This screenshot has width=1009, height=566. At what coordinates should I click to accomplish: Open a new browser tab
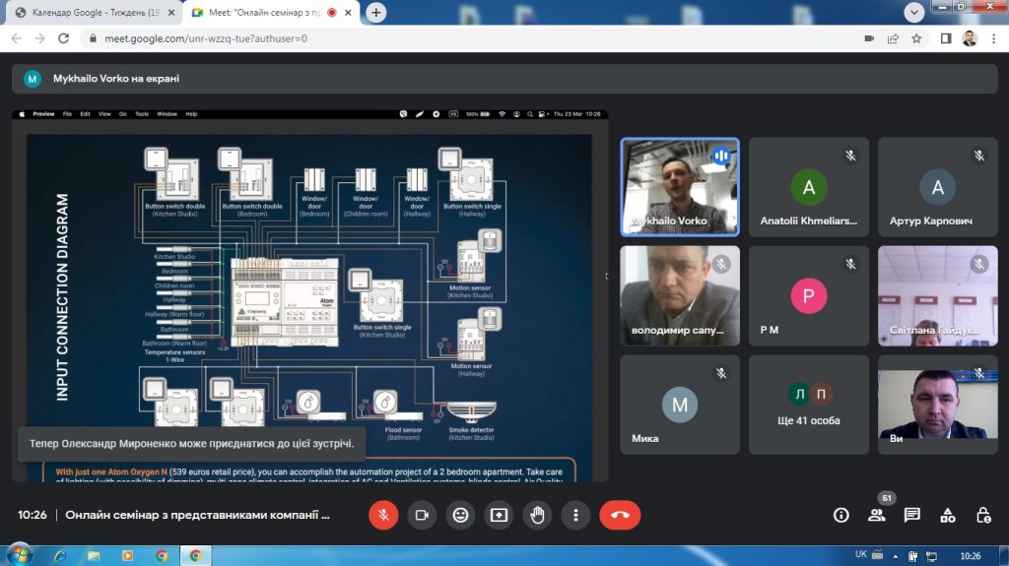click(x=376, y=13)
